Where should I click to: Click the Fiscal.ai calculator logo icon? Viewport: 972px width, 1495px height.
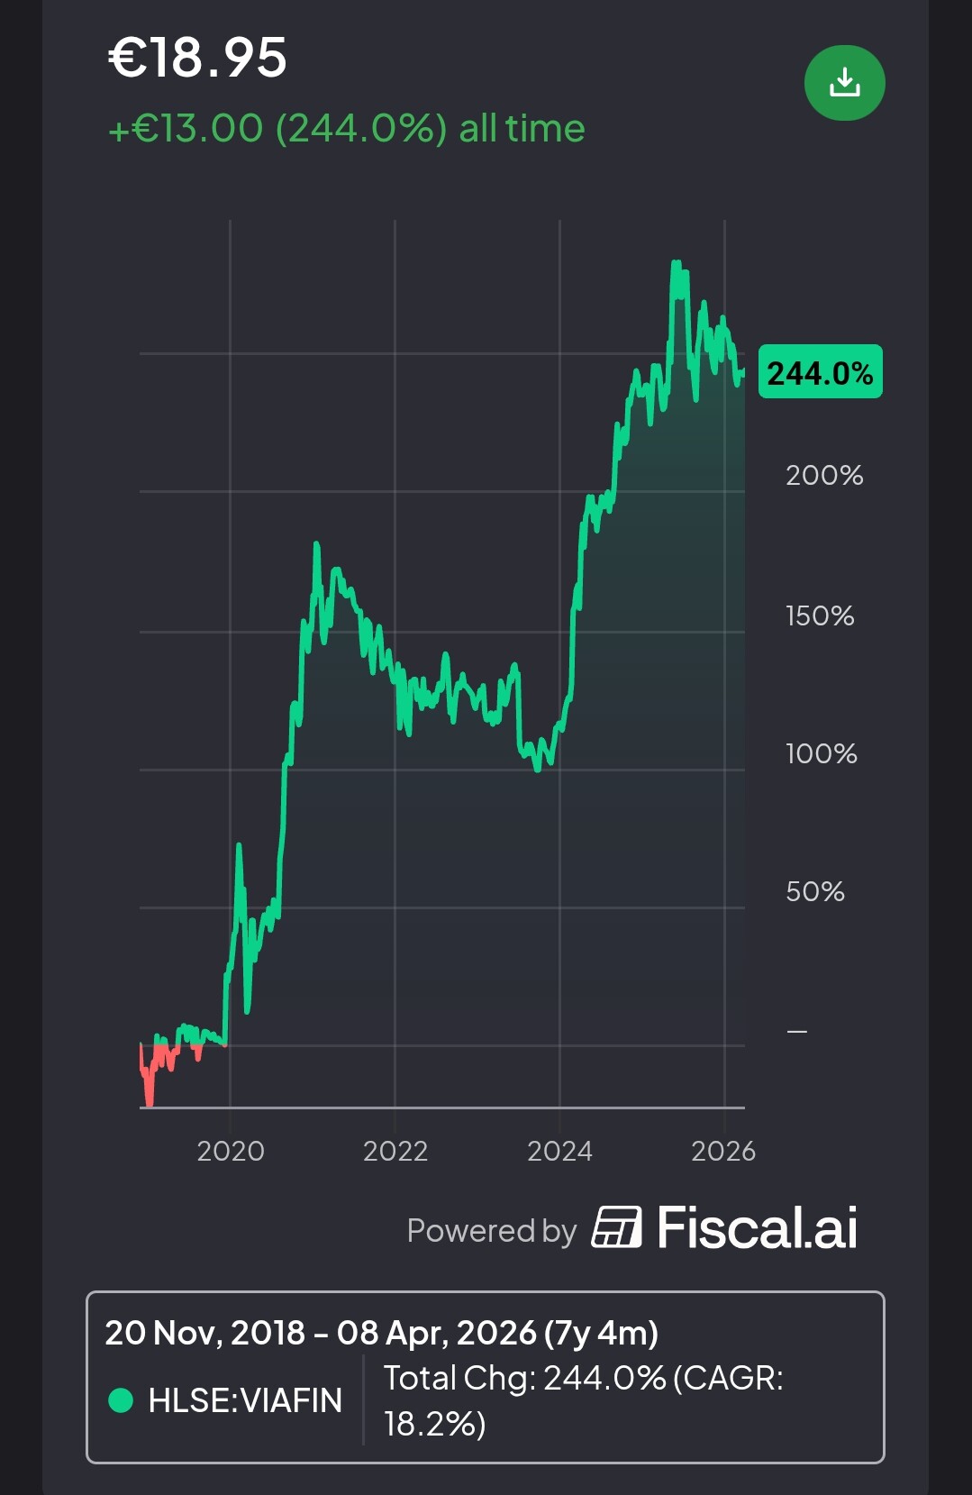pyautogui.click(x=616, y=1227)
